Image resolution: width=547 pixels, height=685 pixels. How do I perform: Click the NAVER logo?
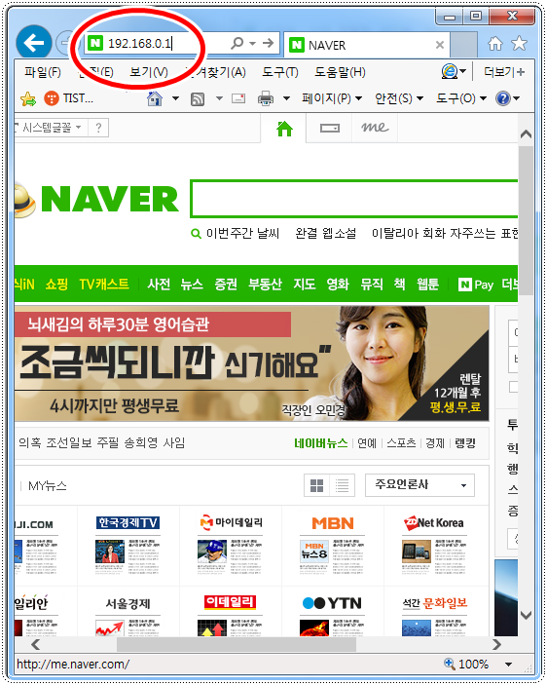point(110,199)
